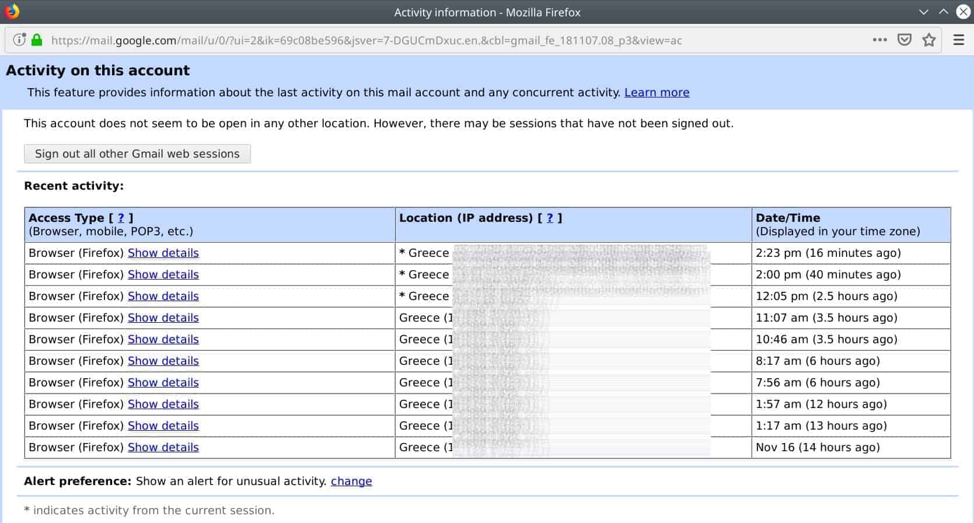Select the '2:00 pm (40 minutes ago)' cell
Screen dimensions: 974x523
click(851, 275)
